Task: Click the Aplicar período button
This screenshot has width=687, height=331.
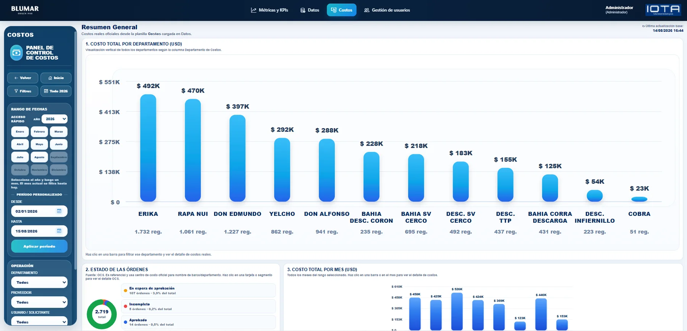Action: click(39, 246)
